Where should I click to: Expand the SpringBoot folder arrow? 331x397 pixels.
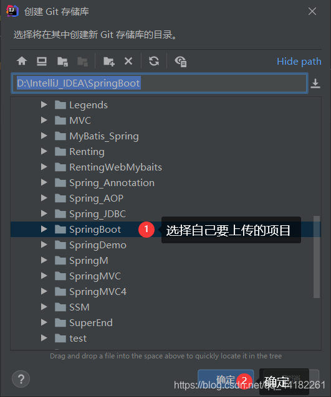pyautogui.click(x=44, y=229)
